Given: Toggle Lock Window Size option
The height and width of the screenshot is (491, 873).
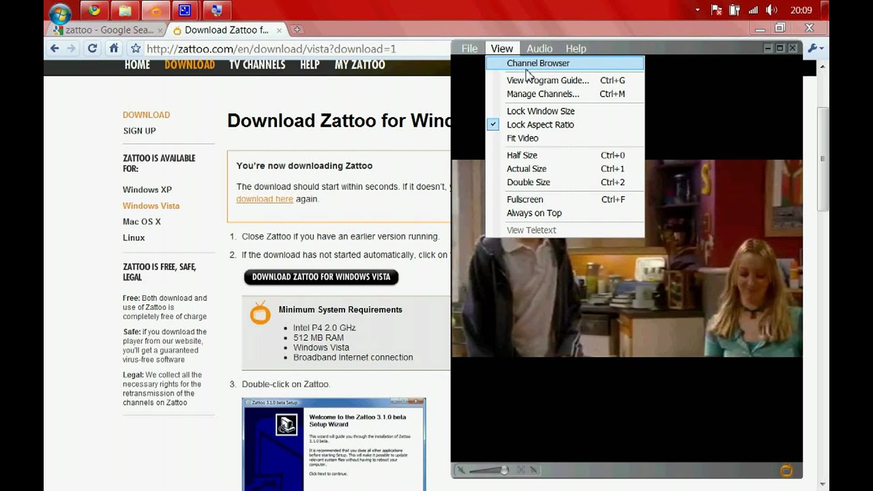Looking at the screenshot, I should pos(565,111).
